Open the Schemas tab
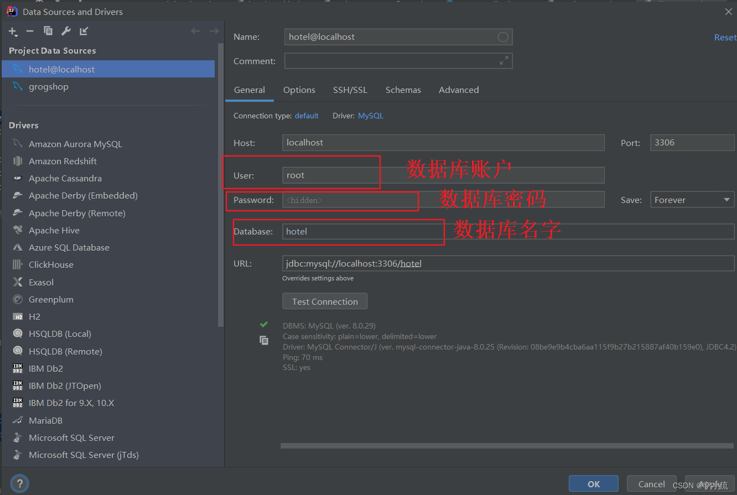Viewport: 737px width, 495px height. [x=403, y=90]
